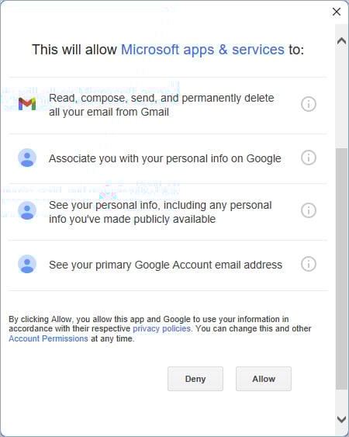The image size is (349, 437).
Task: Click profile avatar beside primary Google Account email
Action: coord(27,264)
